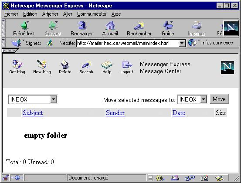Reload the page with Recharger
The width and height of the screenshot is (241, 183).
81,29
